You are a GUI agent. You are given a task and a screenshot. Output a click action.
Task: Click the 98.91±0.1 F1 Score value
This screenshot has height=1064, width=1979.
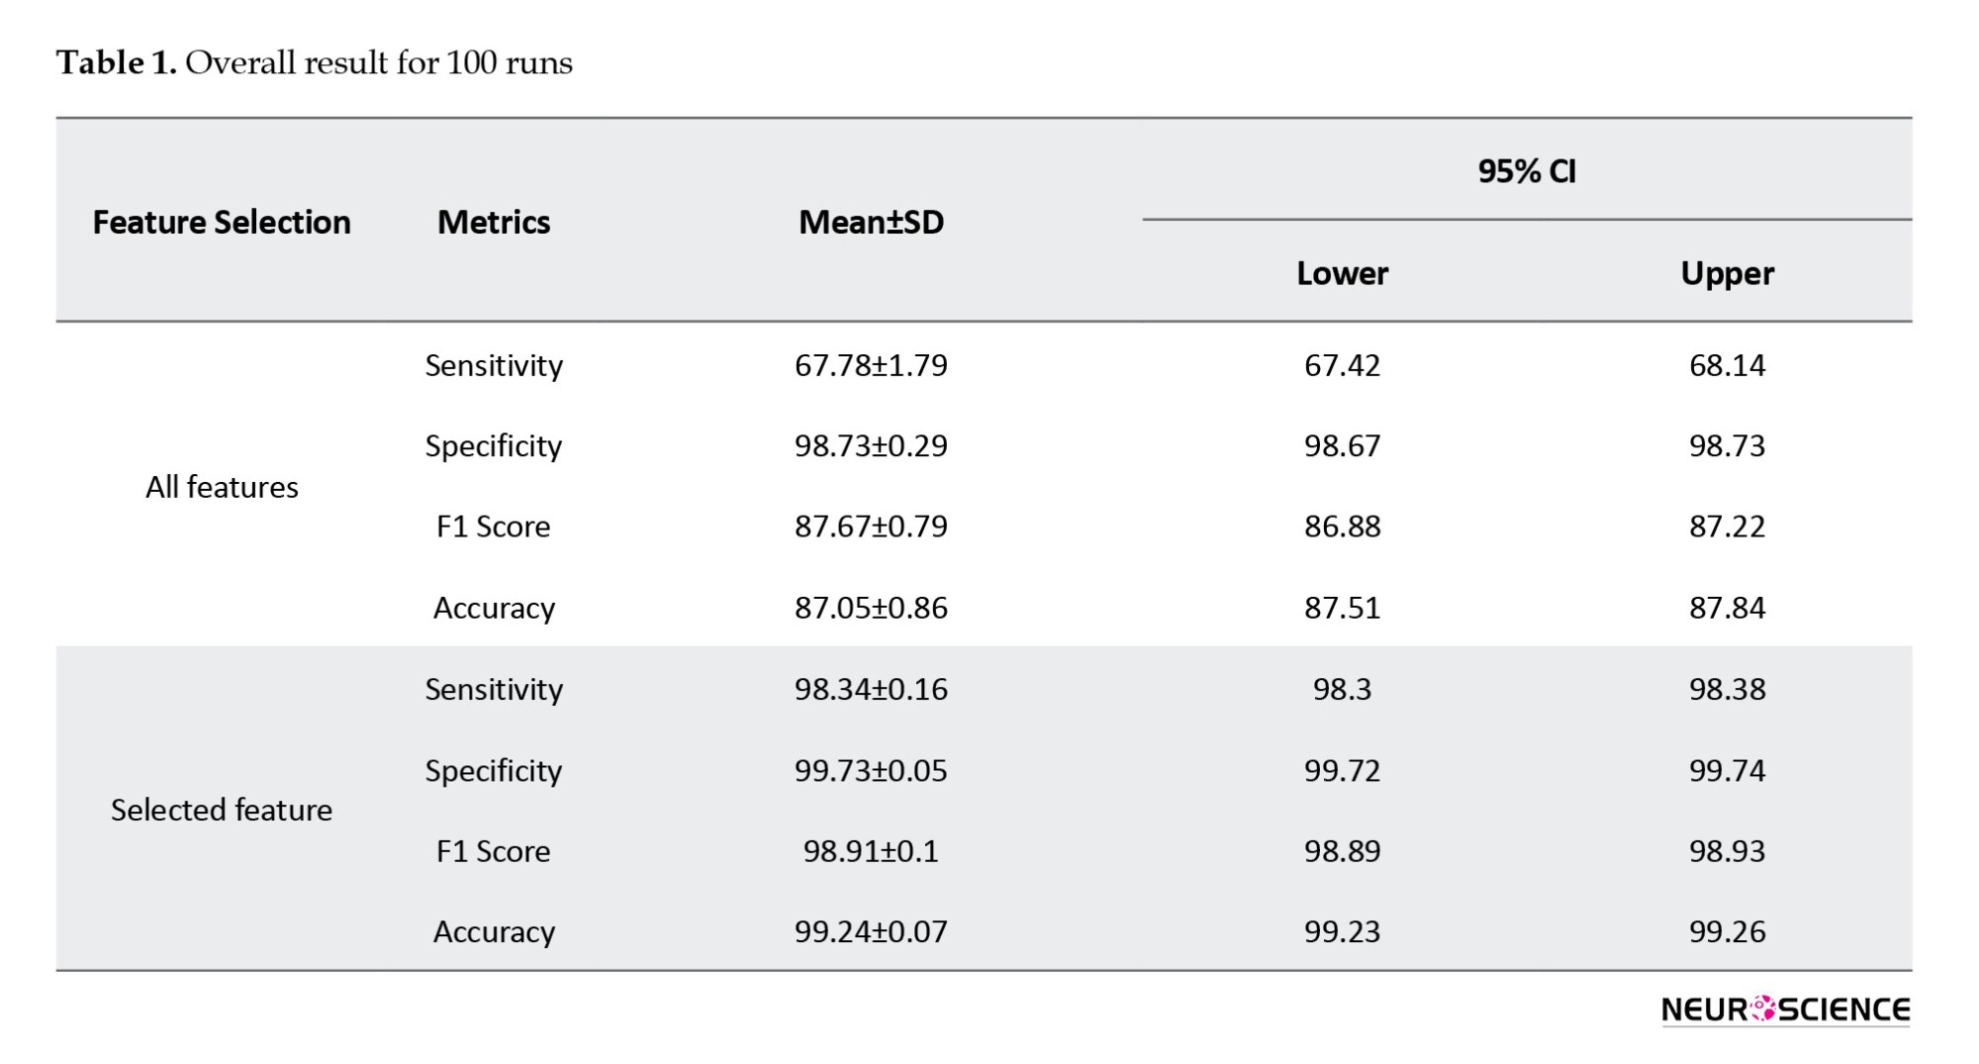[x=871, y=851]
